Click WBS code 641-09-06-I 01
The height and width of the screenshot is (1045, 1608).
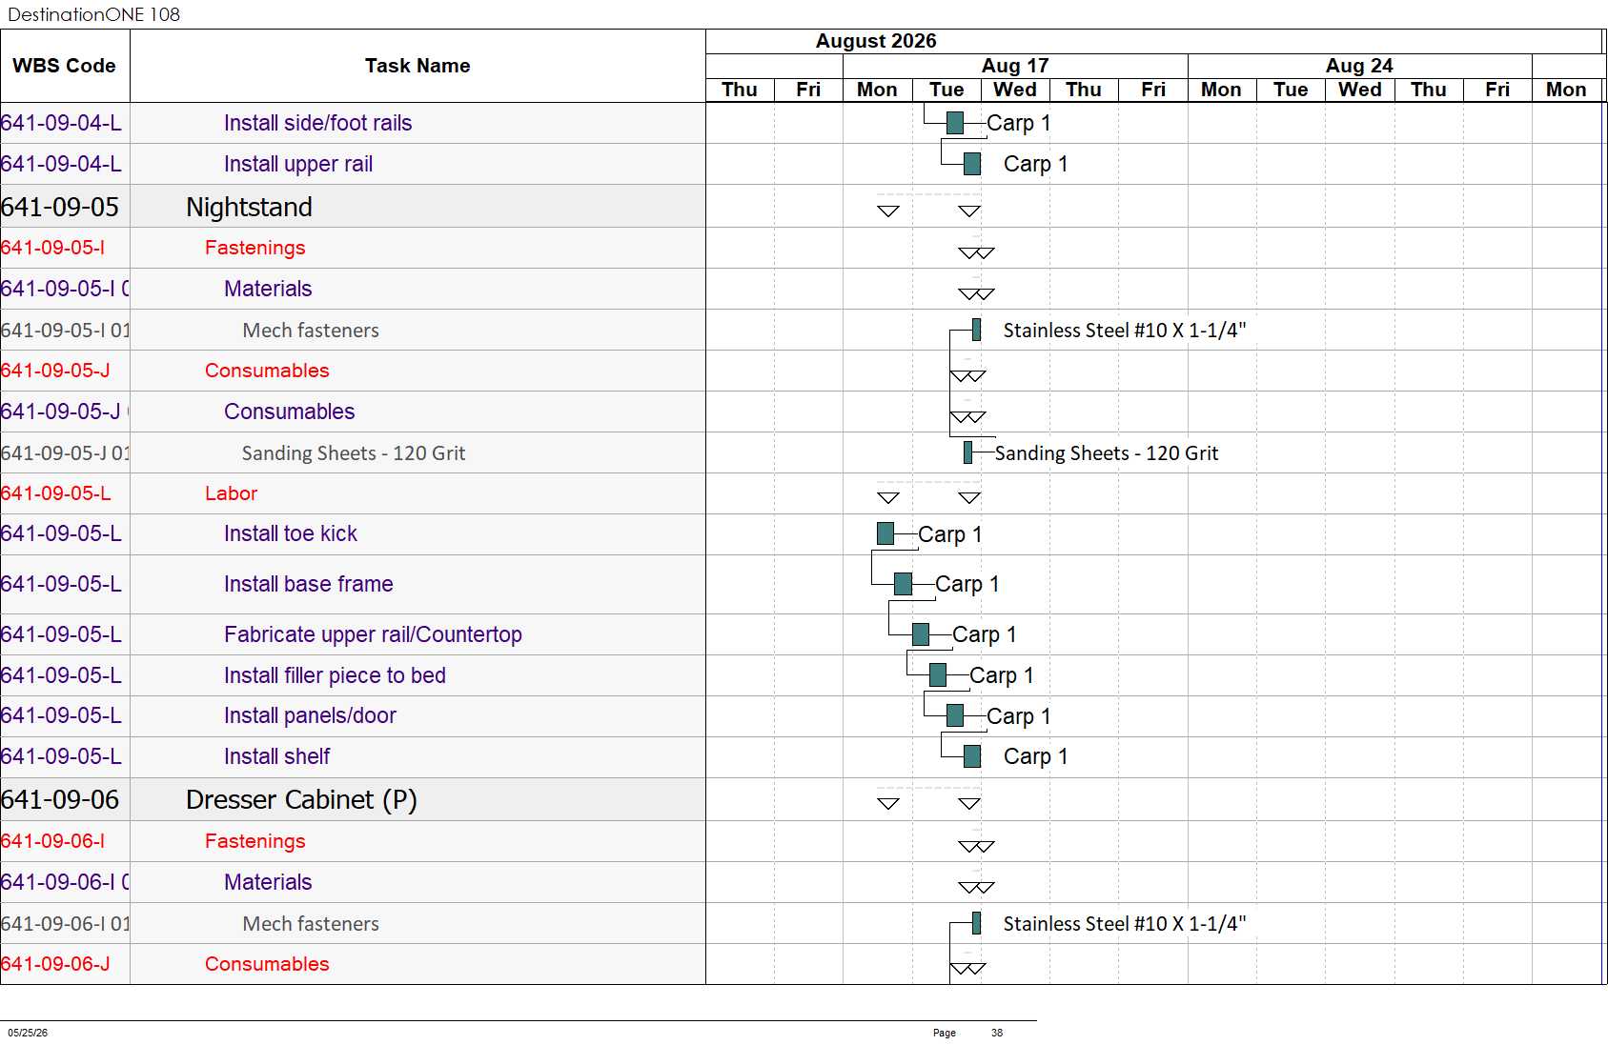(65, 924)
